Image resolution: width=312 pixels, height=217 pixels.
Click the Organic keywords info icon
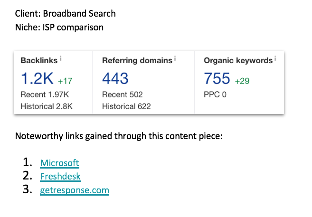coord(275,58)
